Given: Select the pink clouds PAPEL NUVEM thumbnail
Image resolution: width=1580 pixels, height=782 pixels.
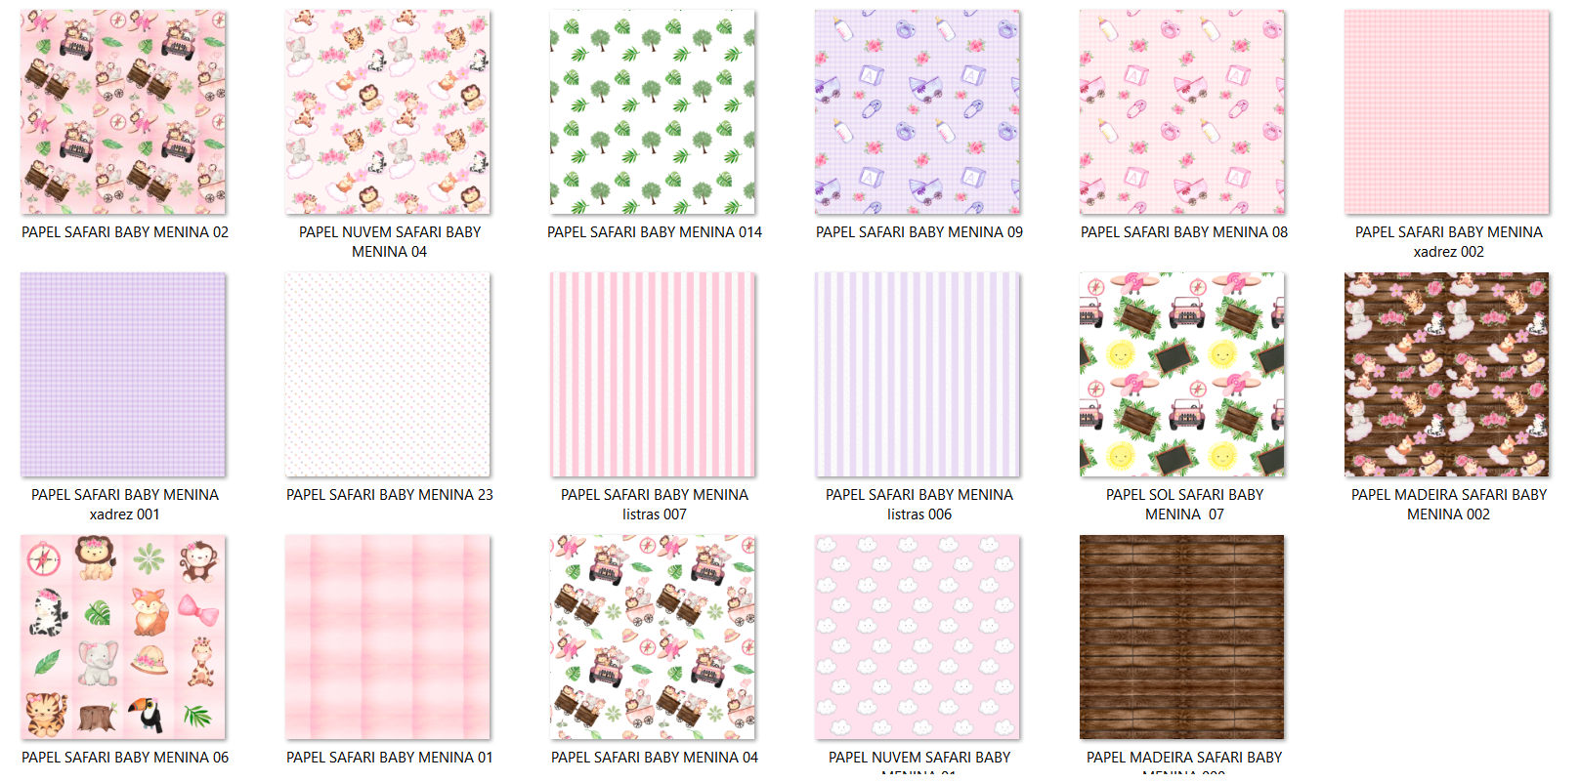Looking at the screenshot, I should tap(918, 638).
